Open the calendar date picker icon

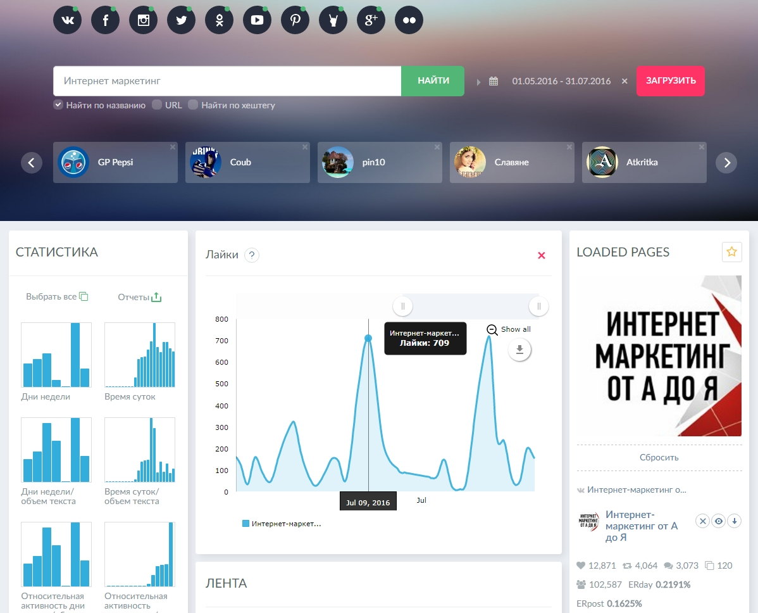click(x=493, y=81)
